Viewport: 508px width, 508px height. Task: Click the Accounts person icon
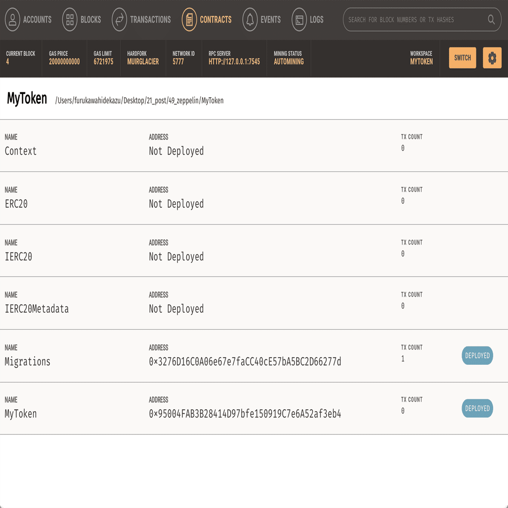12,19
